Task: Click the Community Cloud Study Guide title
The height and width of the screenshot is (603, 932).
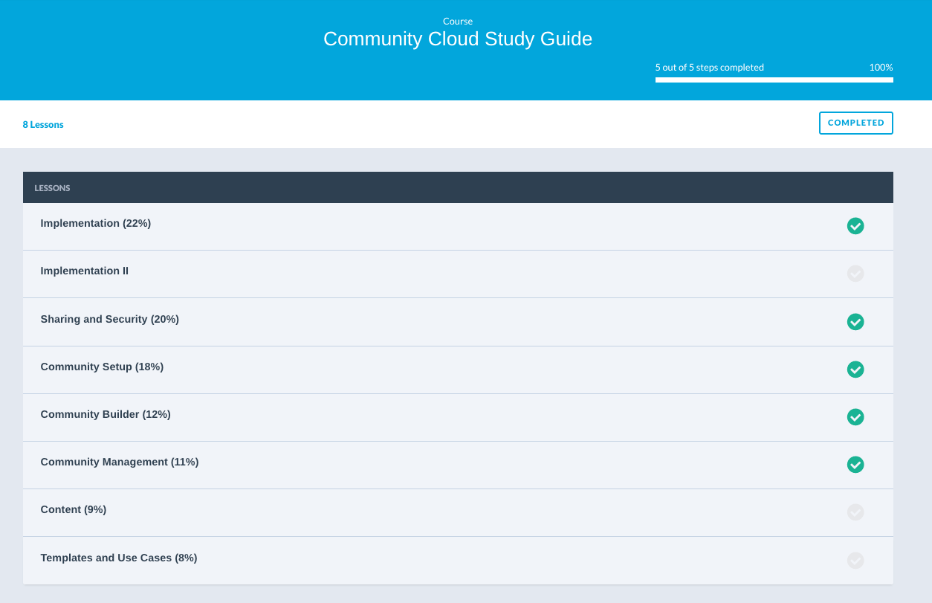Action: tap(458, 39)
